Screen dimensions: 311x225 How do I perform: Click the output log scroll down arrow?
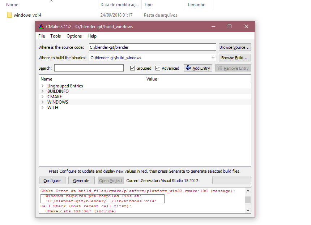(248, 210)
